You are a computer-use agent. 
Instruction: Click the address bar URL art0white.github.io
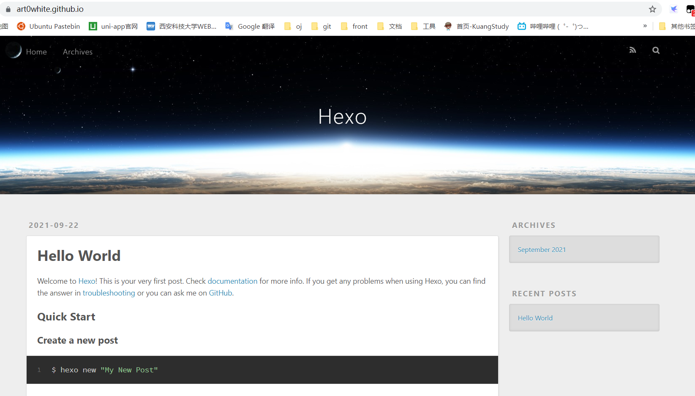click(x=50, y=9)
